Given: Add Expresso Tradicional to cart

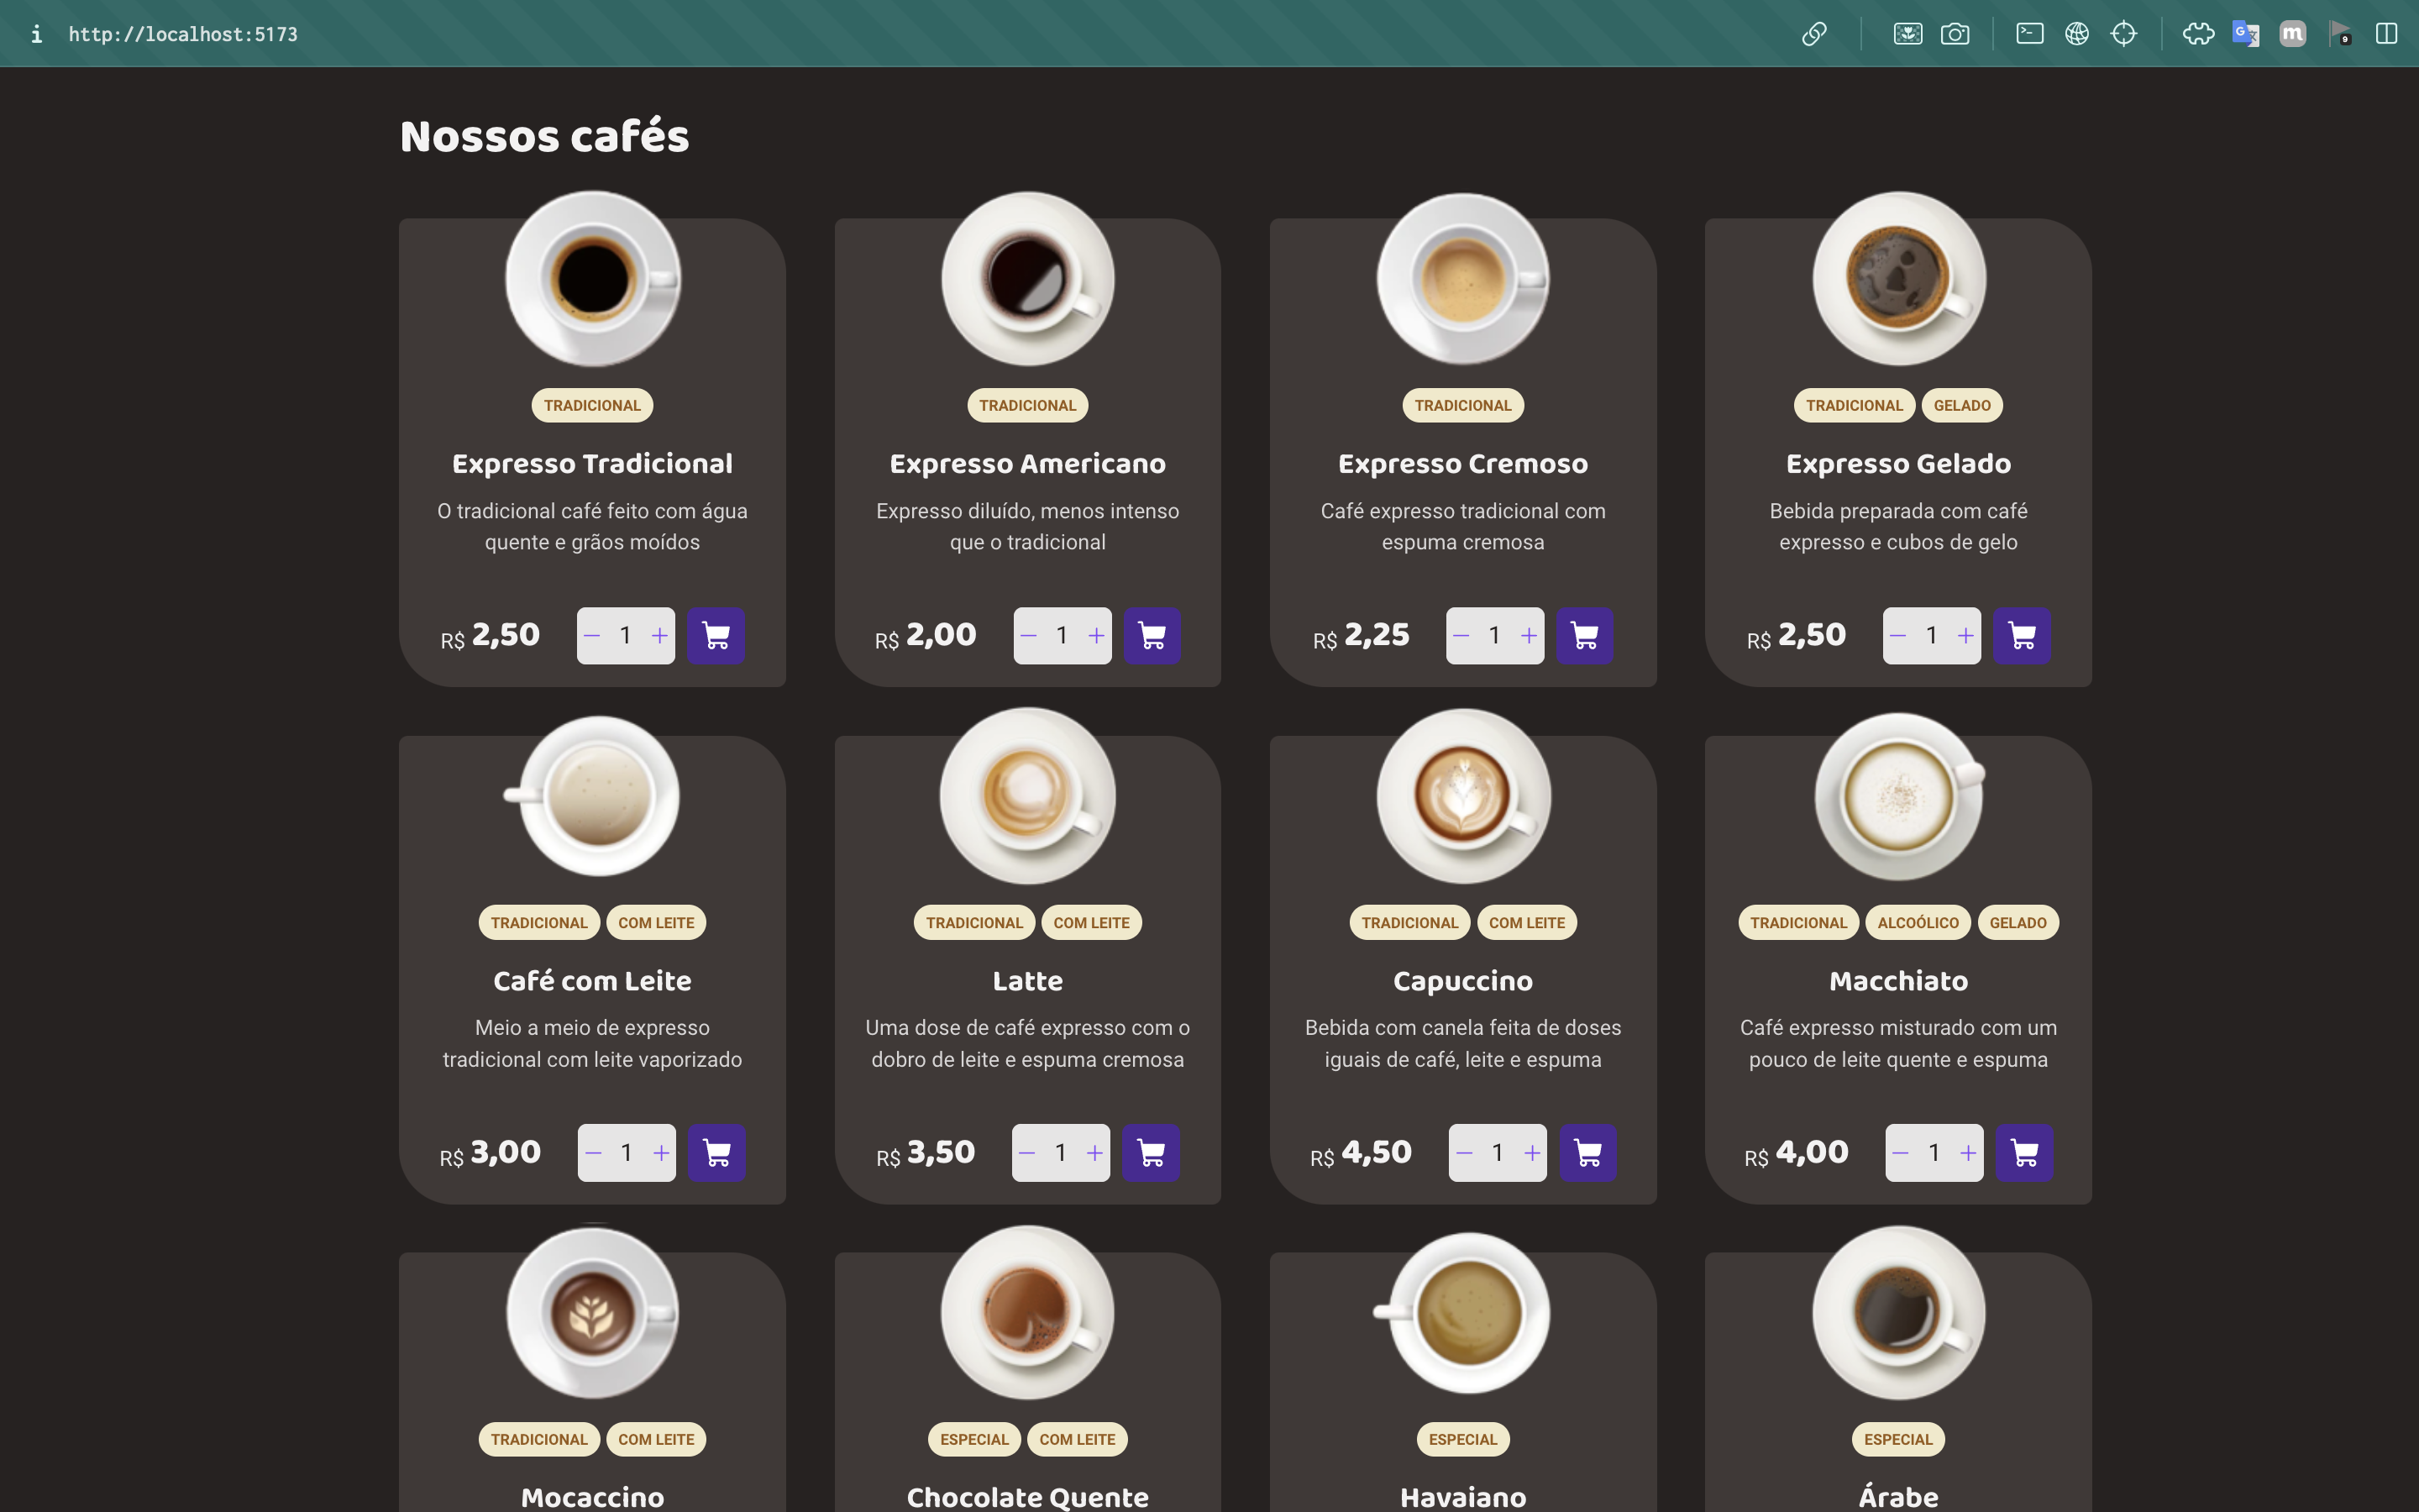Looking at the screenshot, I should coord(716,636).
